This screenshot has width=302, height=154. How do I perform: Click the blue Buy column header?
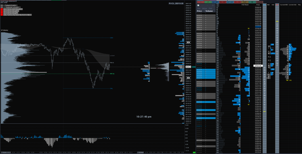click(265, 5)
